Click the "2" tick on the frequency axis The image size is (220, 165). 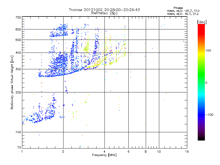coord(63,152)
